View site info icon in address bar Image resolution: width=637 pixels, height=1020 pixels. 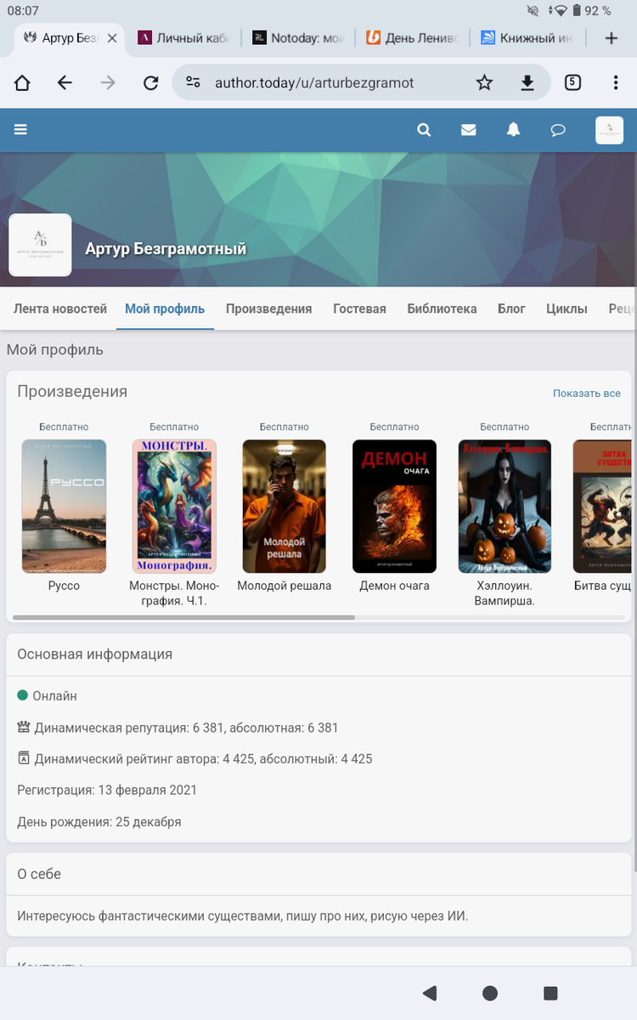194,82
